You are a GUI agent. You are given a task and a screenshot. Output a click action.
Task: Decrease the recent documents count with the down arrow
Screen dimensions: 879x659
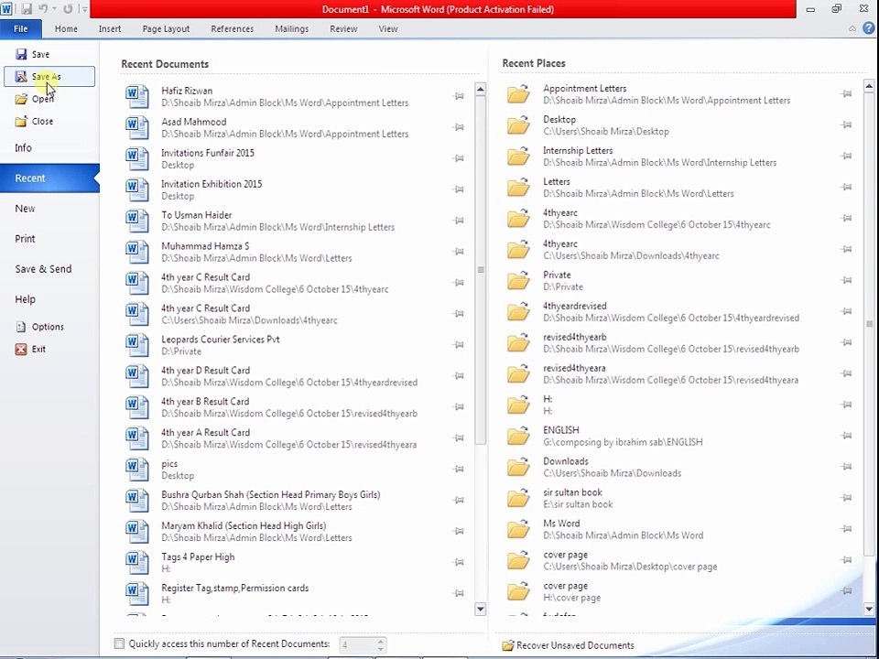(381, 648)
